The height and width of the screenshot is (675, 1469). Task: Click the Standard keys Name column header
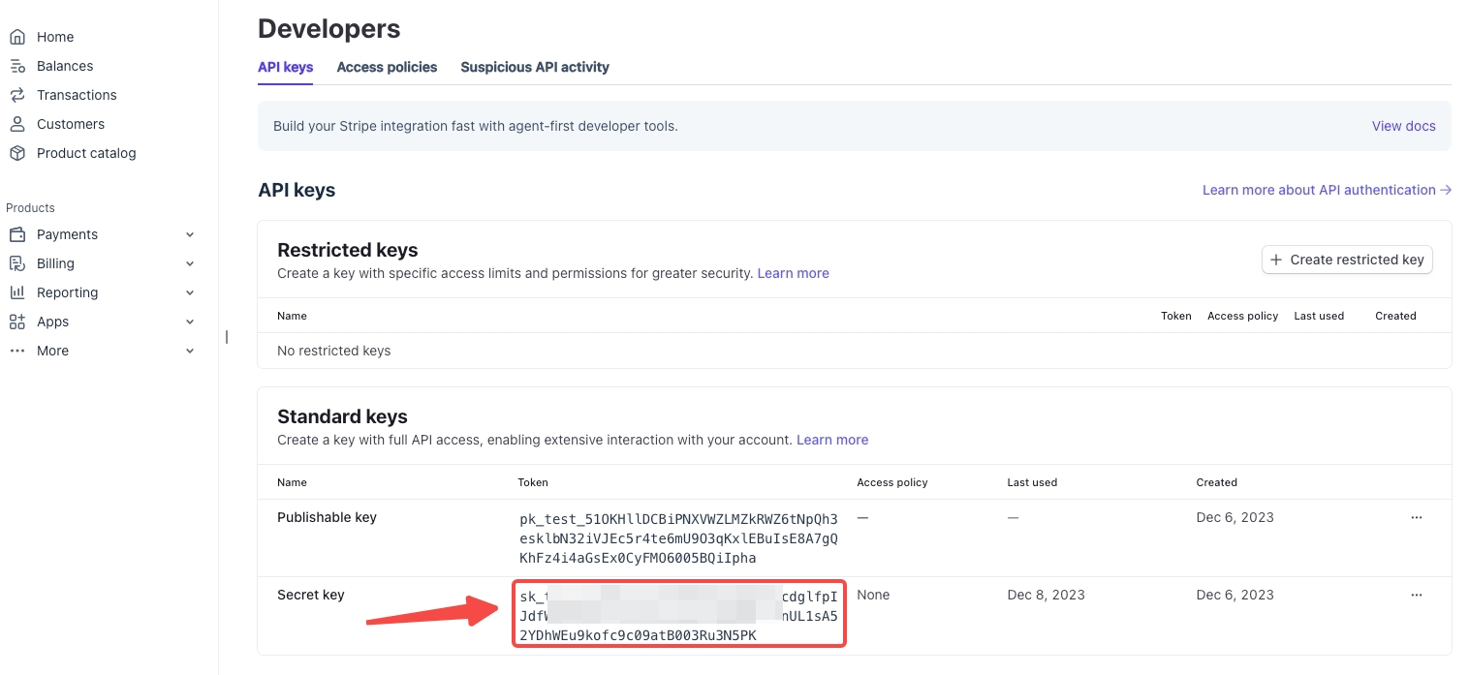[x=292, y=482]
